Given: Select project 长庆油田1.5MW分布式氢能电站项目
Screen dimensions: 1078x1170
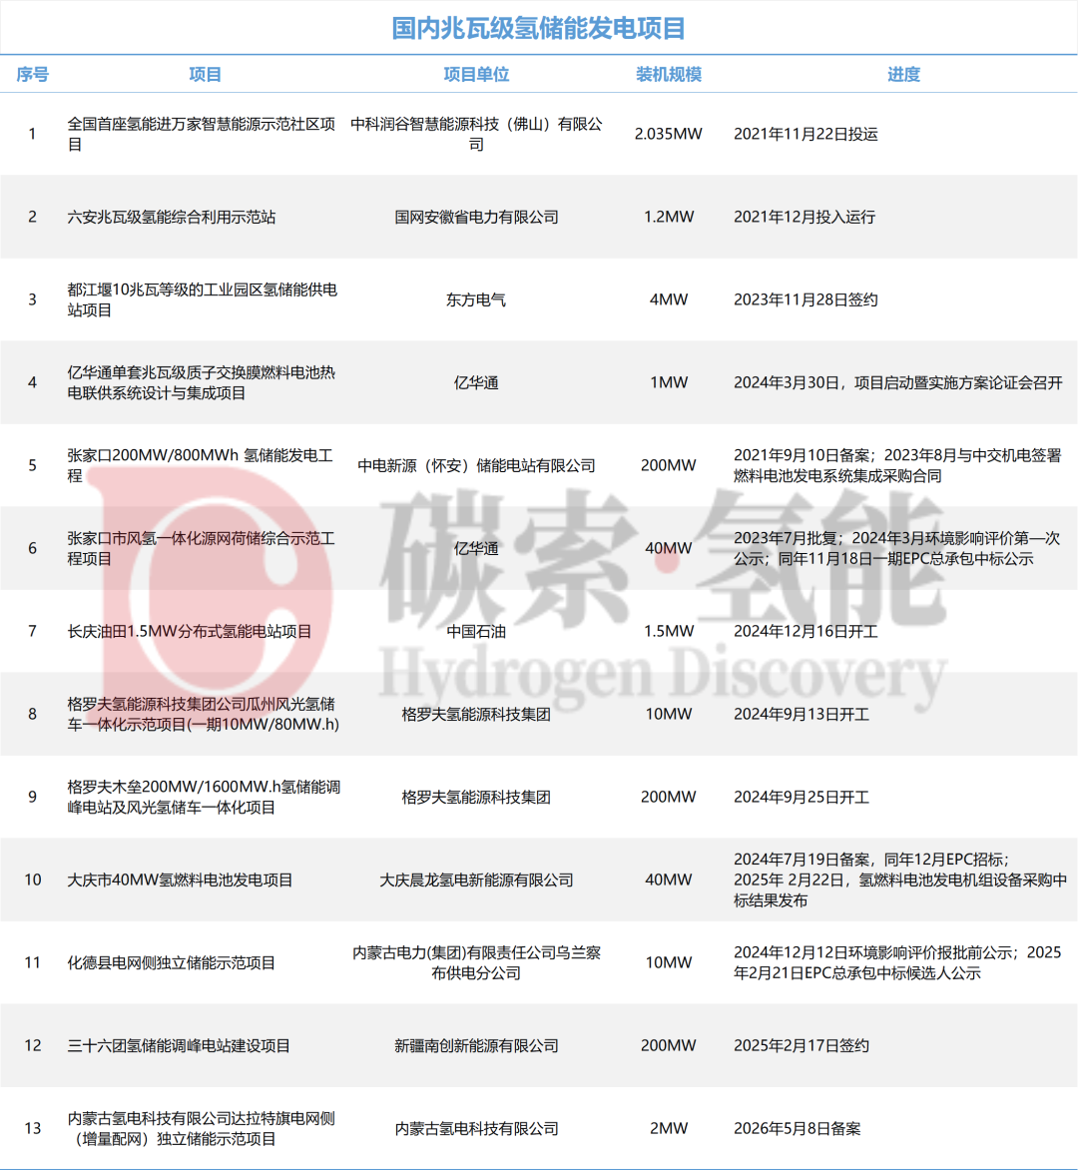Looking at the screenshot, I should coord(190,631).
